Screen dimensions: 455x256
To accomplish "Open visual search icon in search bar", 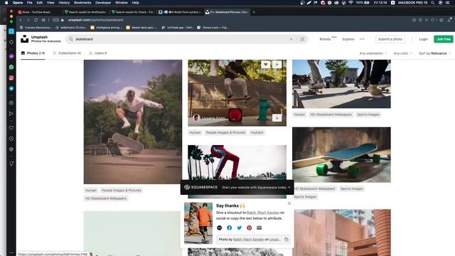I will coord(302,39).
